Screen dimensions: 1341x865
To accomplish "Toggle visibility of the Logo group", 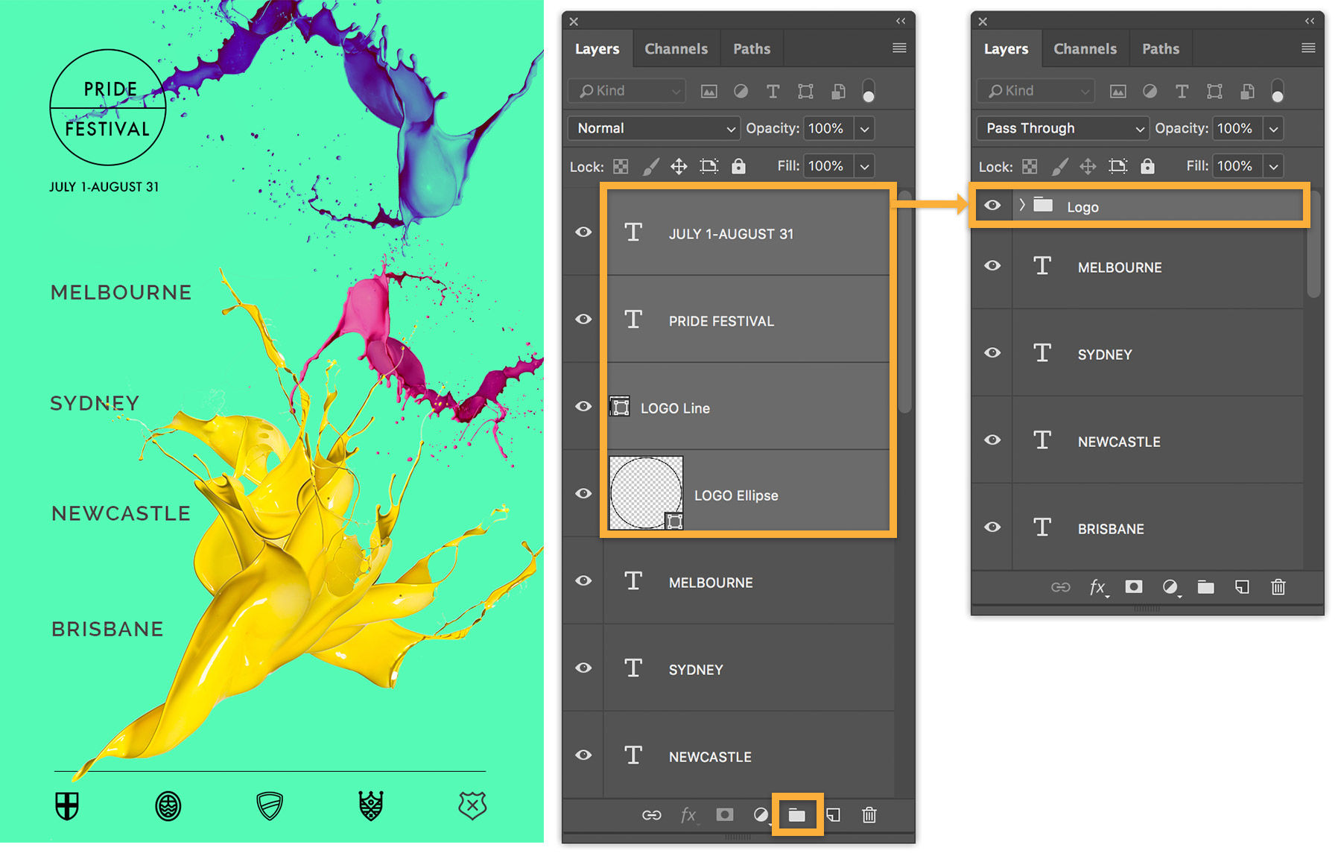I will click(x=992, y=205).
